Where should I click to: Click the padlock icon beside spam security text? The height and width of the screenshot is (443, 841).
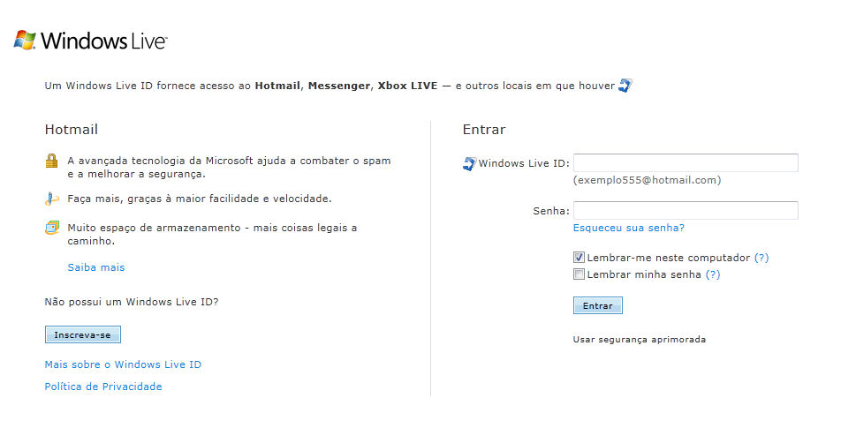(51, 161)
